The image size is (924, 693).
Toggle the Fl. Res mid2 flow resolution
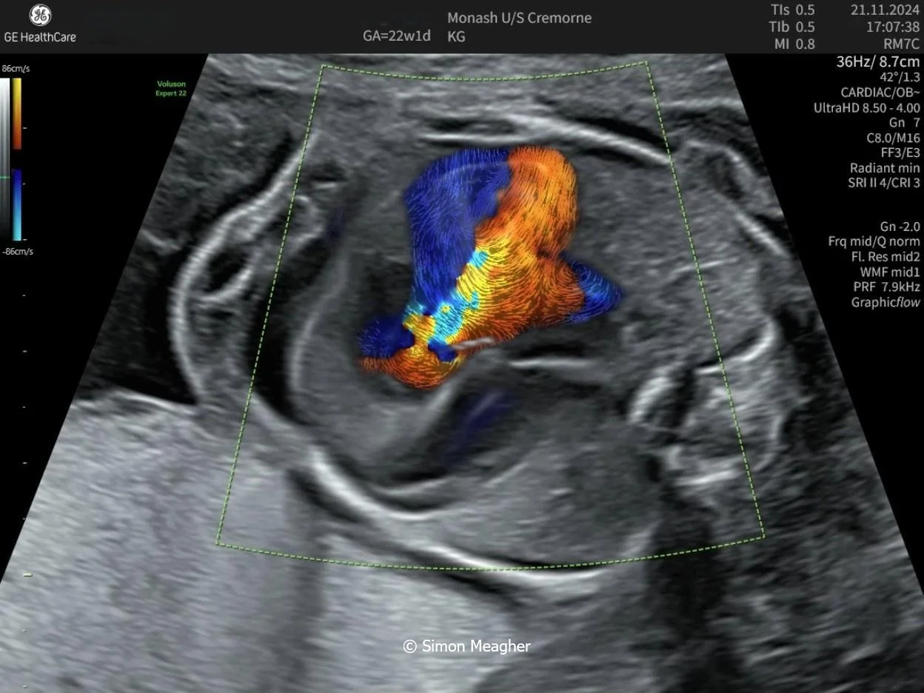(x=887, y=256)
